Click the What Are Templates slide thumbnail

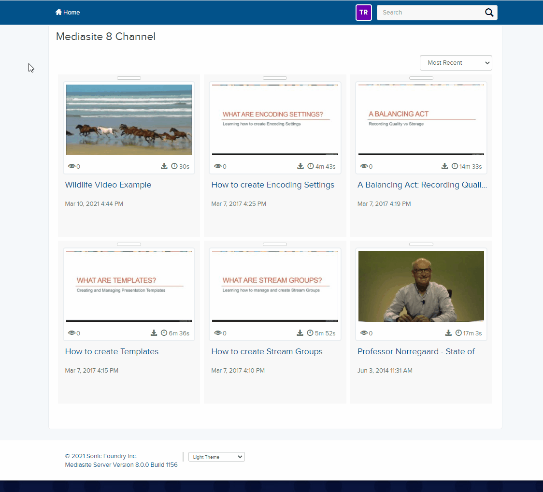point(129,287)
